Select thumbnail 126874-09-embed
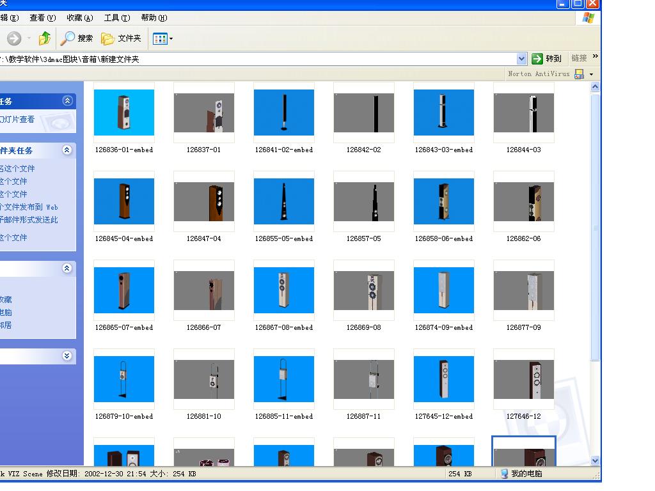This screenshot has height=491, width=655. coord(444,290)
